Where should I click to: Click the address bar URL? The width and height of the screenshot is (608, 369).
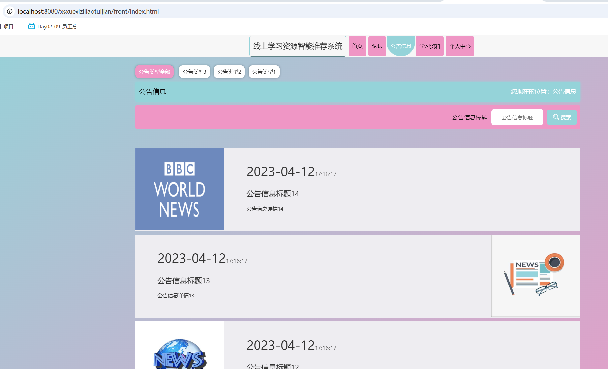pos(88,11)
